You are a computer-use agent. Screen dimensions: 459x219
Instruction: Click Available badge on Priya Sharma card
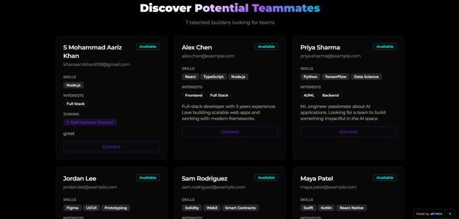[x=385, y=47]
